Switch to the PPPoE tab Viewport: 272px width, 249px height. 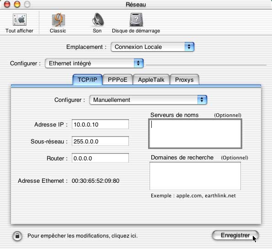[x=117, y=80]
